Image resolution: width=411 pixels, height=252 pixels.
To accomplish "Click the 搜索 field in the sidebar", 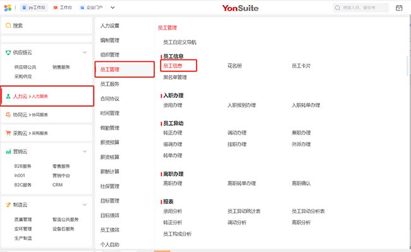I will click(x=47, y=25).
